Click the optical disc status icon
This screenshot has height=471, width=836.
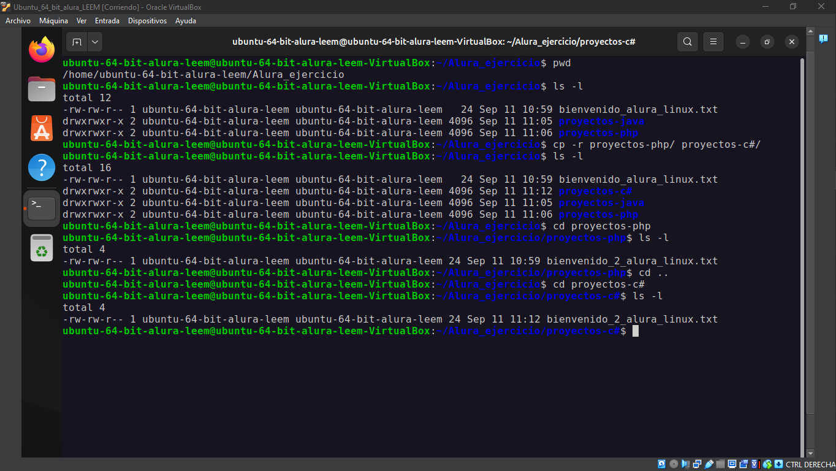(674, 464)
